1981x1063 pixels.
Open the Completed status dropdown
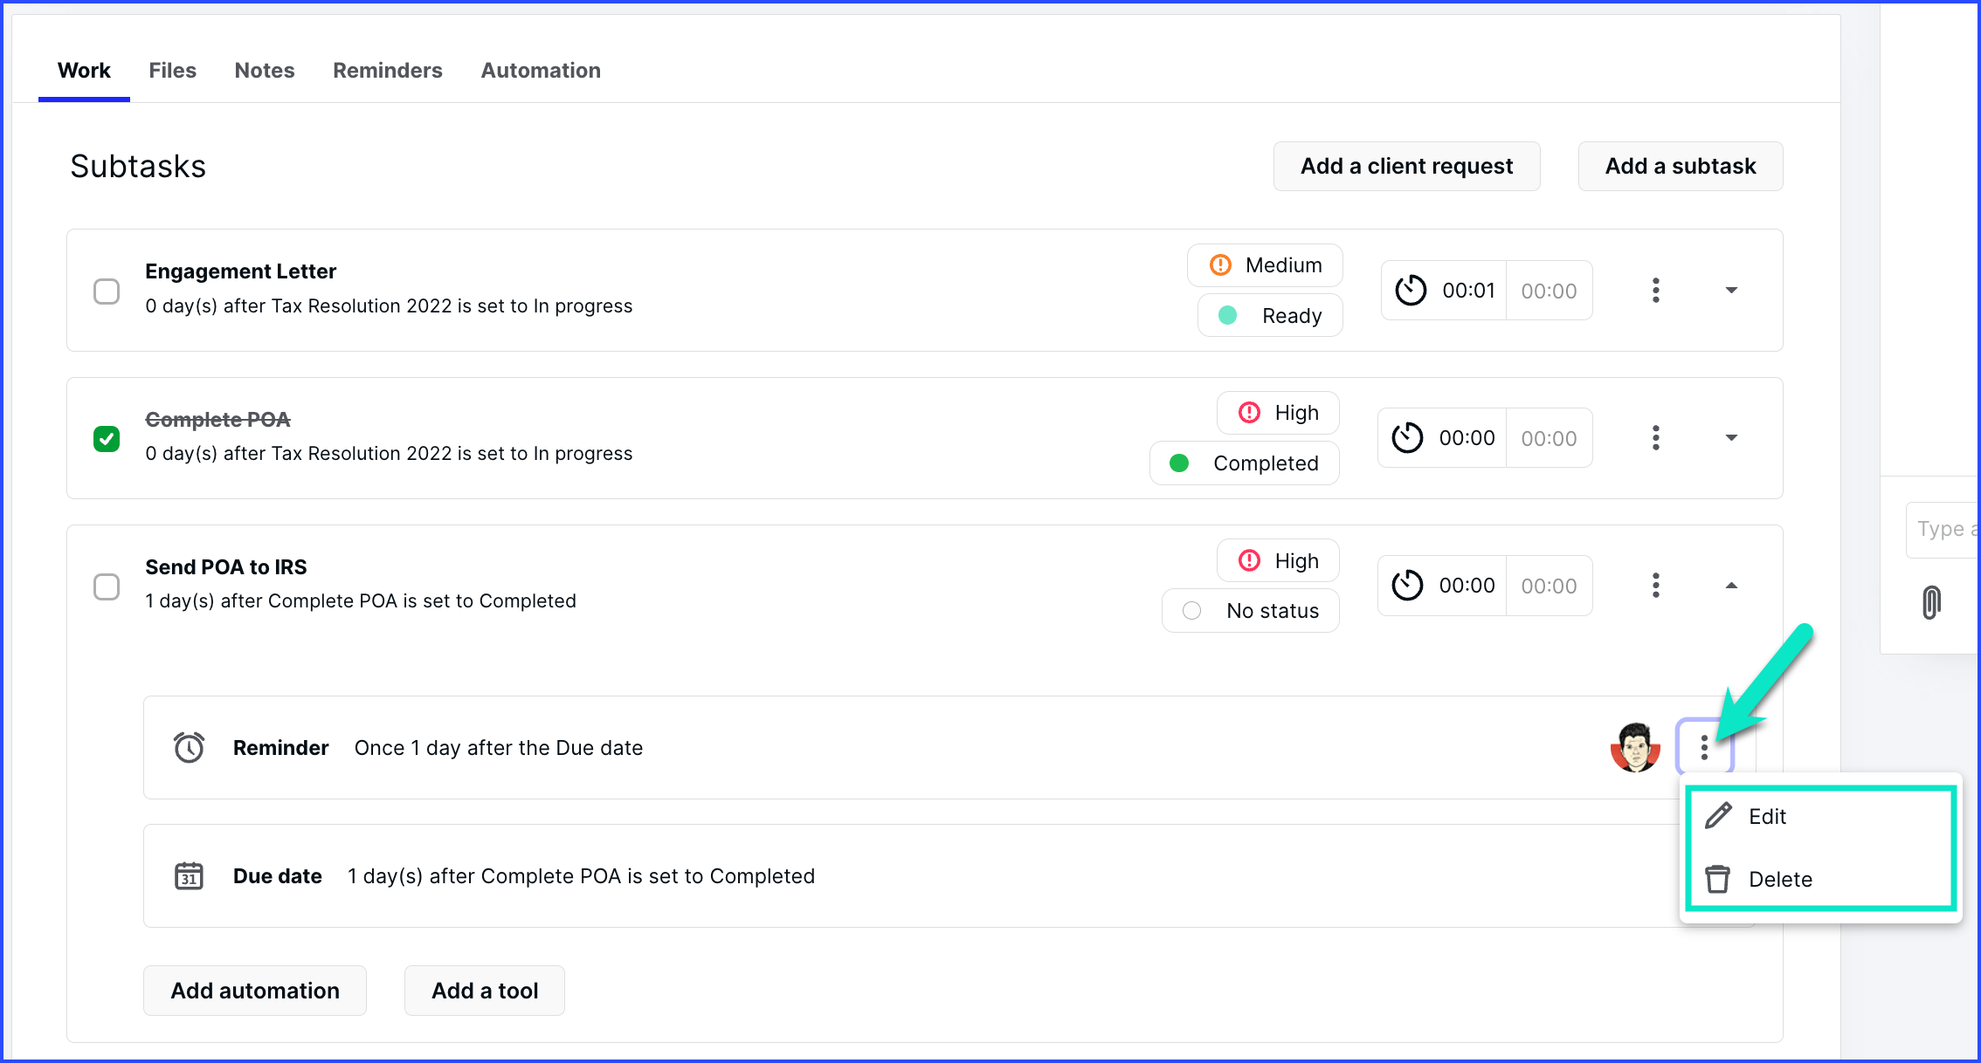pyautogui.click(x=1245, y=463)
